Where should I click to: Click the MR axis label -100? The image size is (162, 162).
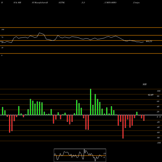coord(159,143)
